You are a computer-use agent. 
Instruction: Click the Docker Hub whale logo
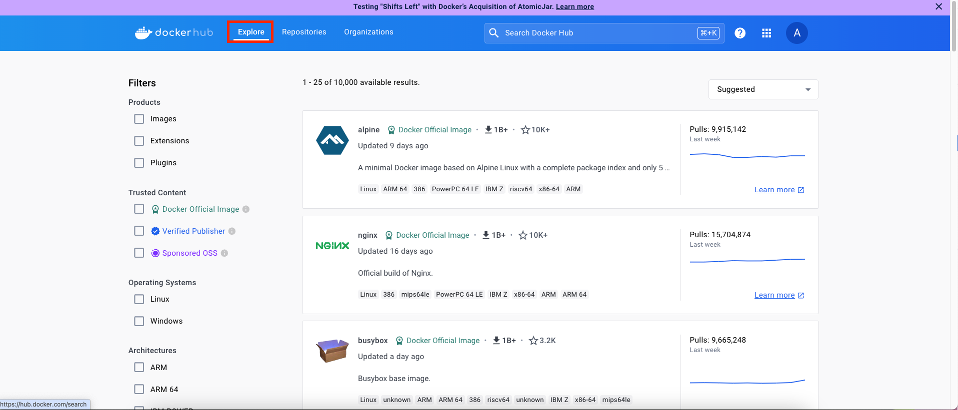(173, 32)
